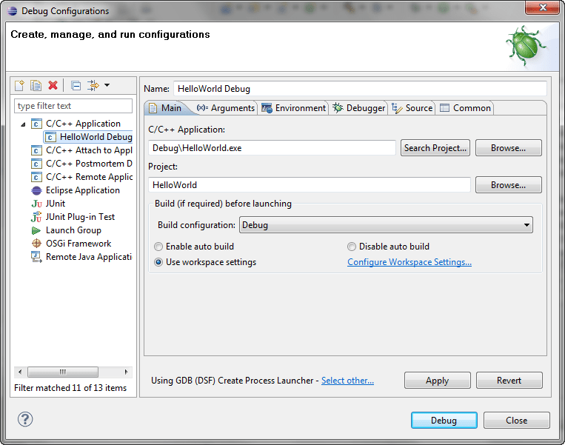Click Browse next to C/C++ Application field
Screen dimensions: 565x445
[x=509, y=148]
